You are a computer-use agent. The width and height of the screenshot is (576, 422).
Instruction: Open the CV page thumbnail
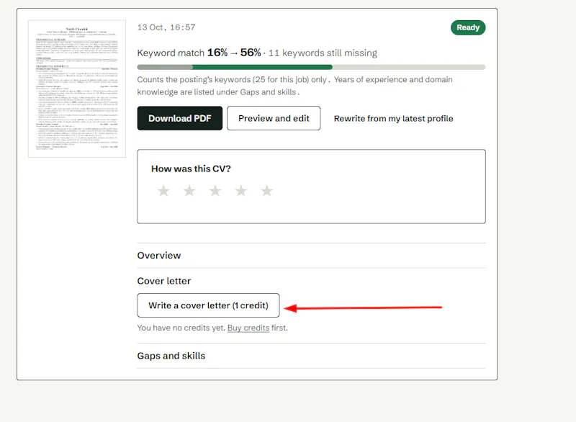[77, 89]
